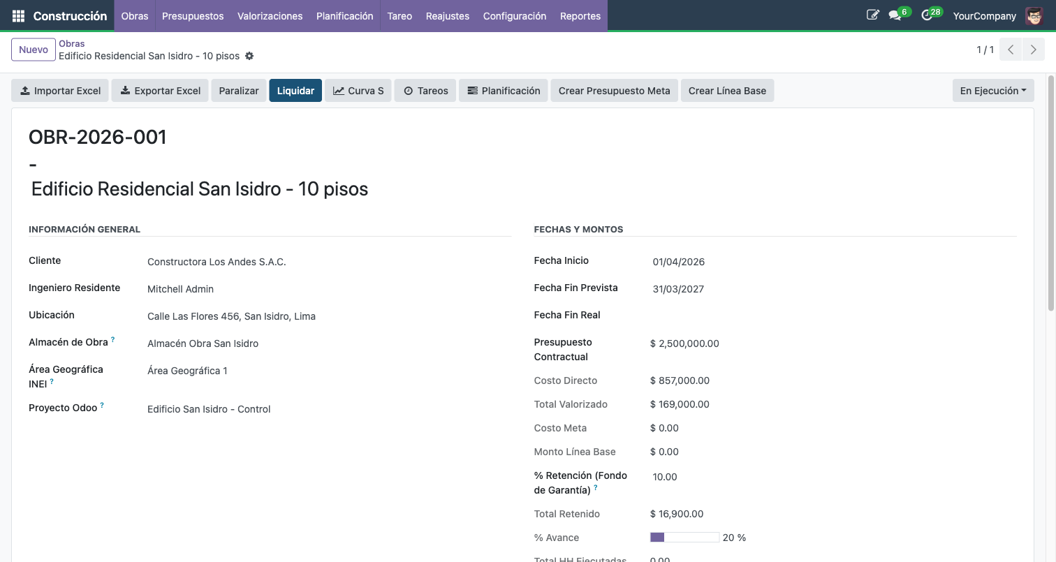Go to the previous record arrow
Image resolution: width=1056 pixels, height=562 pixels.
point(1011,50)
